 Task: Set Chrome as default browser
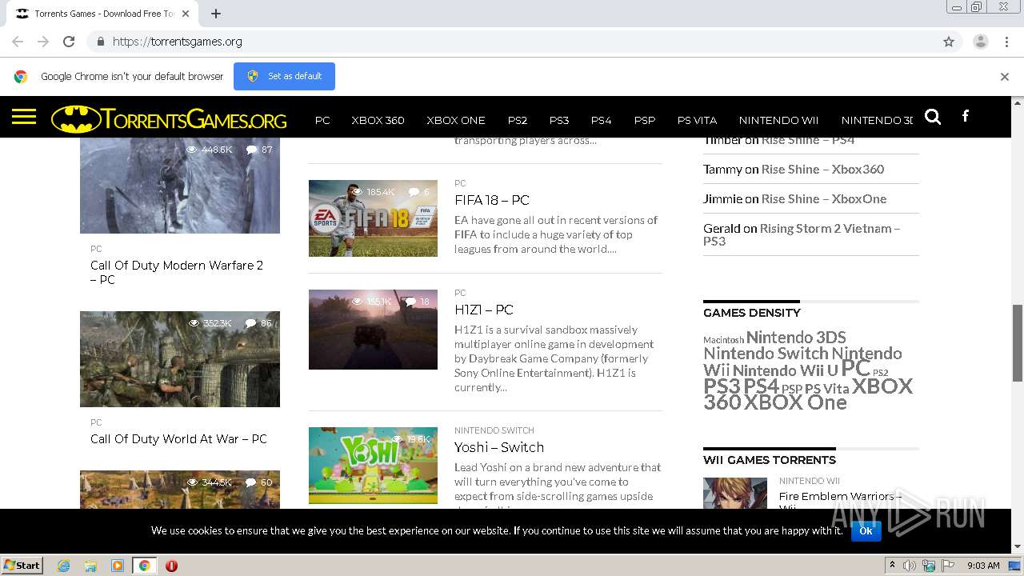click(284, 76)
